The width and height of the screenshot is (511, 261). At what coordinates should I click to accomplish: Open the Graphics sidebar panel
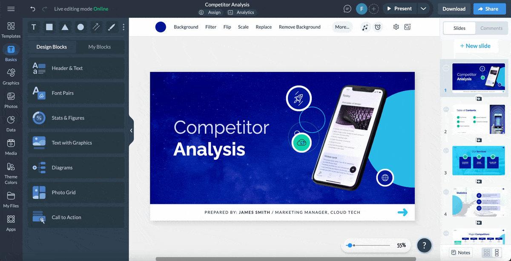tap(11, 77)
